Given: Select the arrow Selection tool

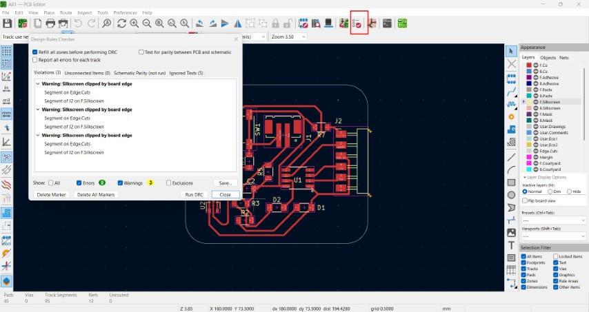Looking at the screenshot, I should pyautogui.click(x=511, y=51).
